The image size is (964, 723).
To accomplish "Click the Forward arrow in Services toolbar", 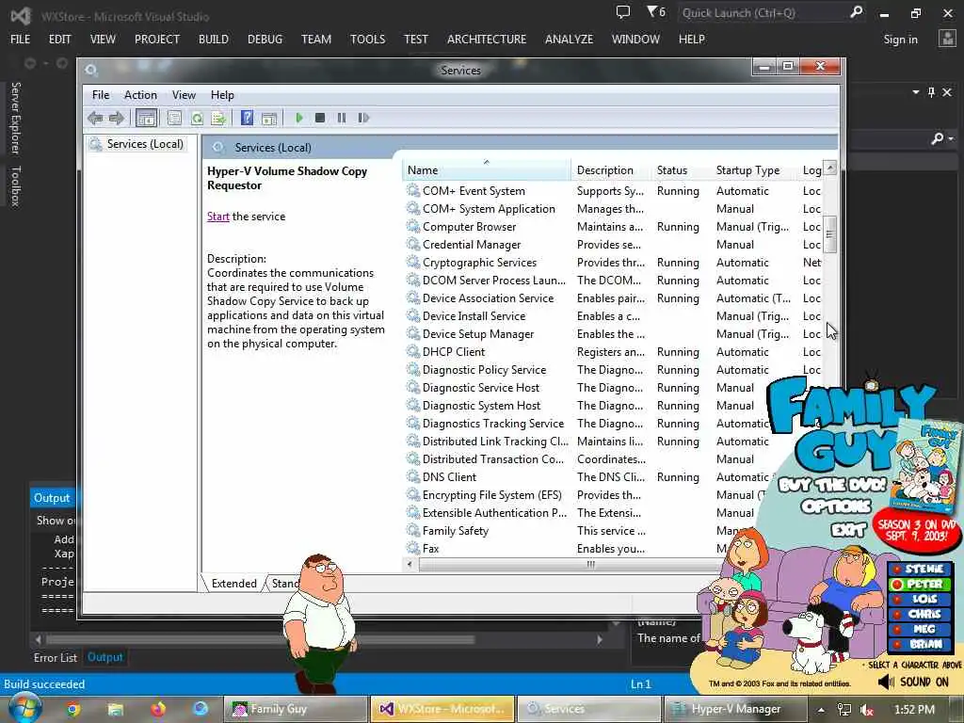I will tap(116, 118).
